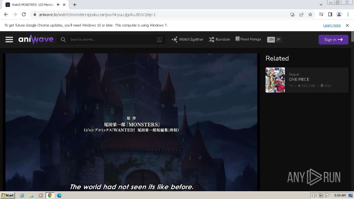The height and width of the screenshot is (199, 354).
Task: Click the Sign in button
Action: 333,40
